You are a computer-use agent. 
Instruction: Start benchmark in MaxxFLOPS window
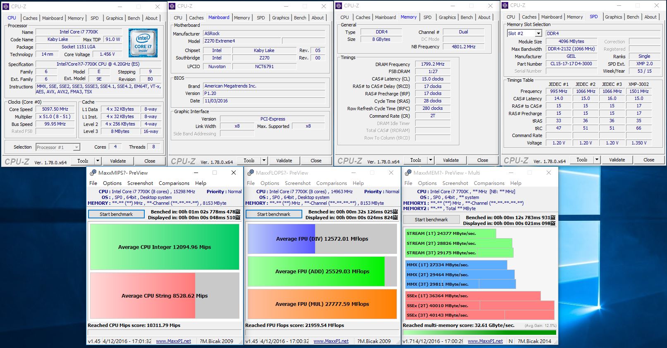pyautogui.click(x=274, y=214)
